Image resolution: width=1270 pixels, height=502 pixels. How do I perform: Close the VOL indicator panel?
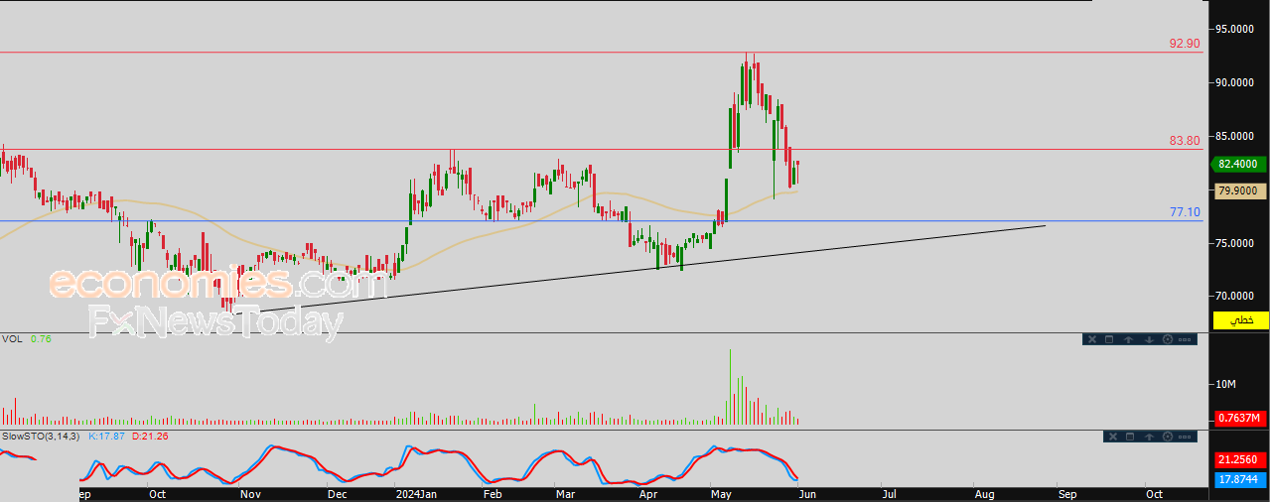click(1092, 339)
